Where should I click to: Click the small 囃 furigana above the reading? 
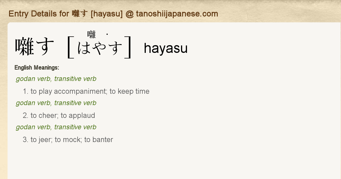[x=92, y=35]
